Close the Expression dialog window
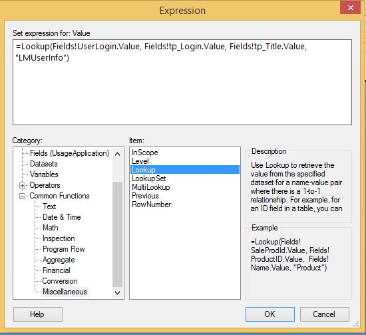 [x=350, y=8]
